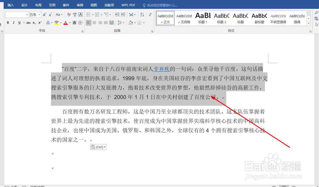Click the Find magnifier icon

coord(317,13)
